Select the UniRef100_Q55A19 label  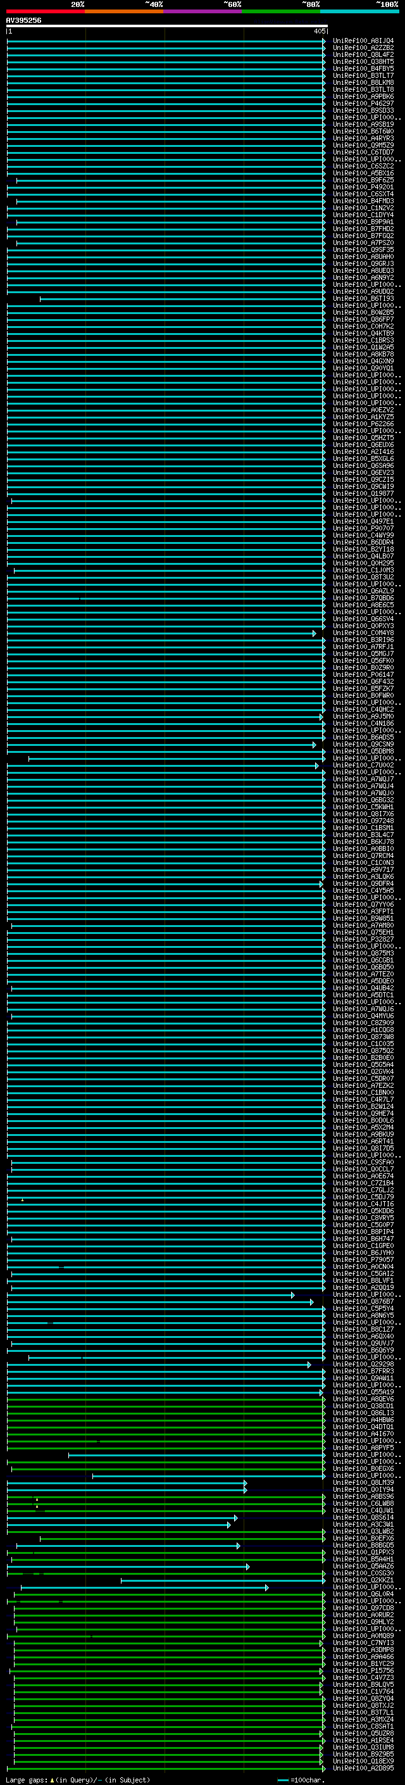point(363,1391)
